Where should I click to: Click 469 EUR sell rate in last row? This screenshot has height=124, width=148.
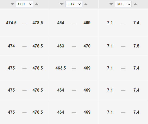coord(87,112)
